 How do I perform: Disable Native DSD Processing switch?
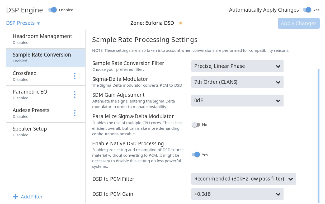196,155
